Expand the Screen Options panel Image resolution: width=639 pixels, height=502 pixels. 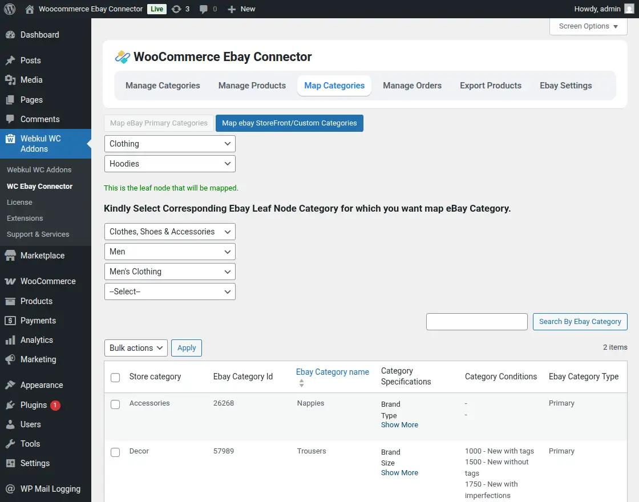tap(588, 26)
